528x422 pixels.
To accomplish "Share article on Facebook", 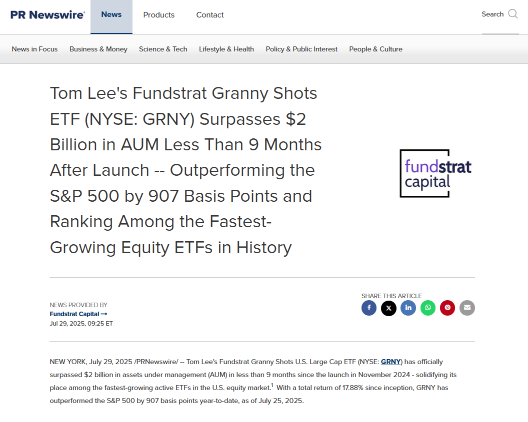I will click(x=369, y=308).
